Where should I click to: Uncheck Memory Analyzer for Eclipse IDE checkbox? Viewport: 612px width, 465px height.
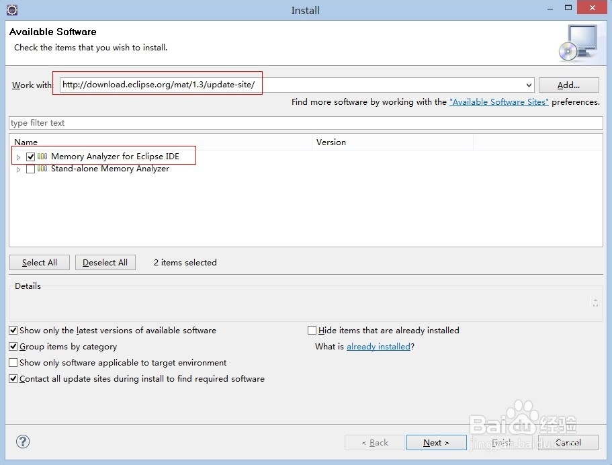pos(30,157)
